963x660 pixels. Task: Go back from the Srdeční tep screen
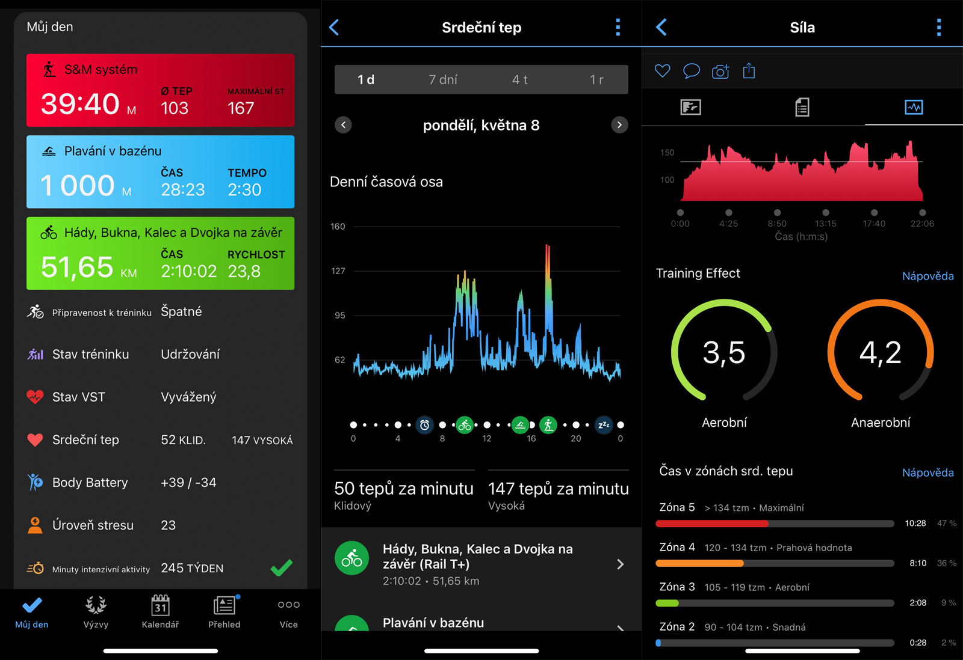point(335,27)
